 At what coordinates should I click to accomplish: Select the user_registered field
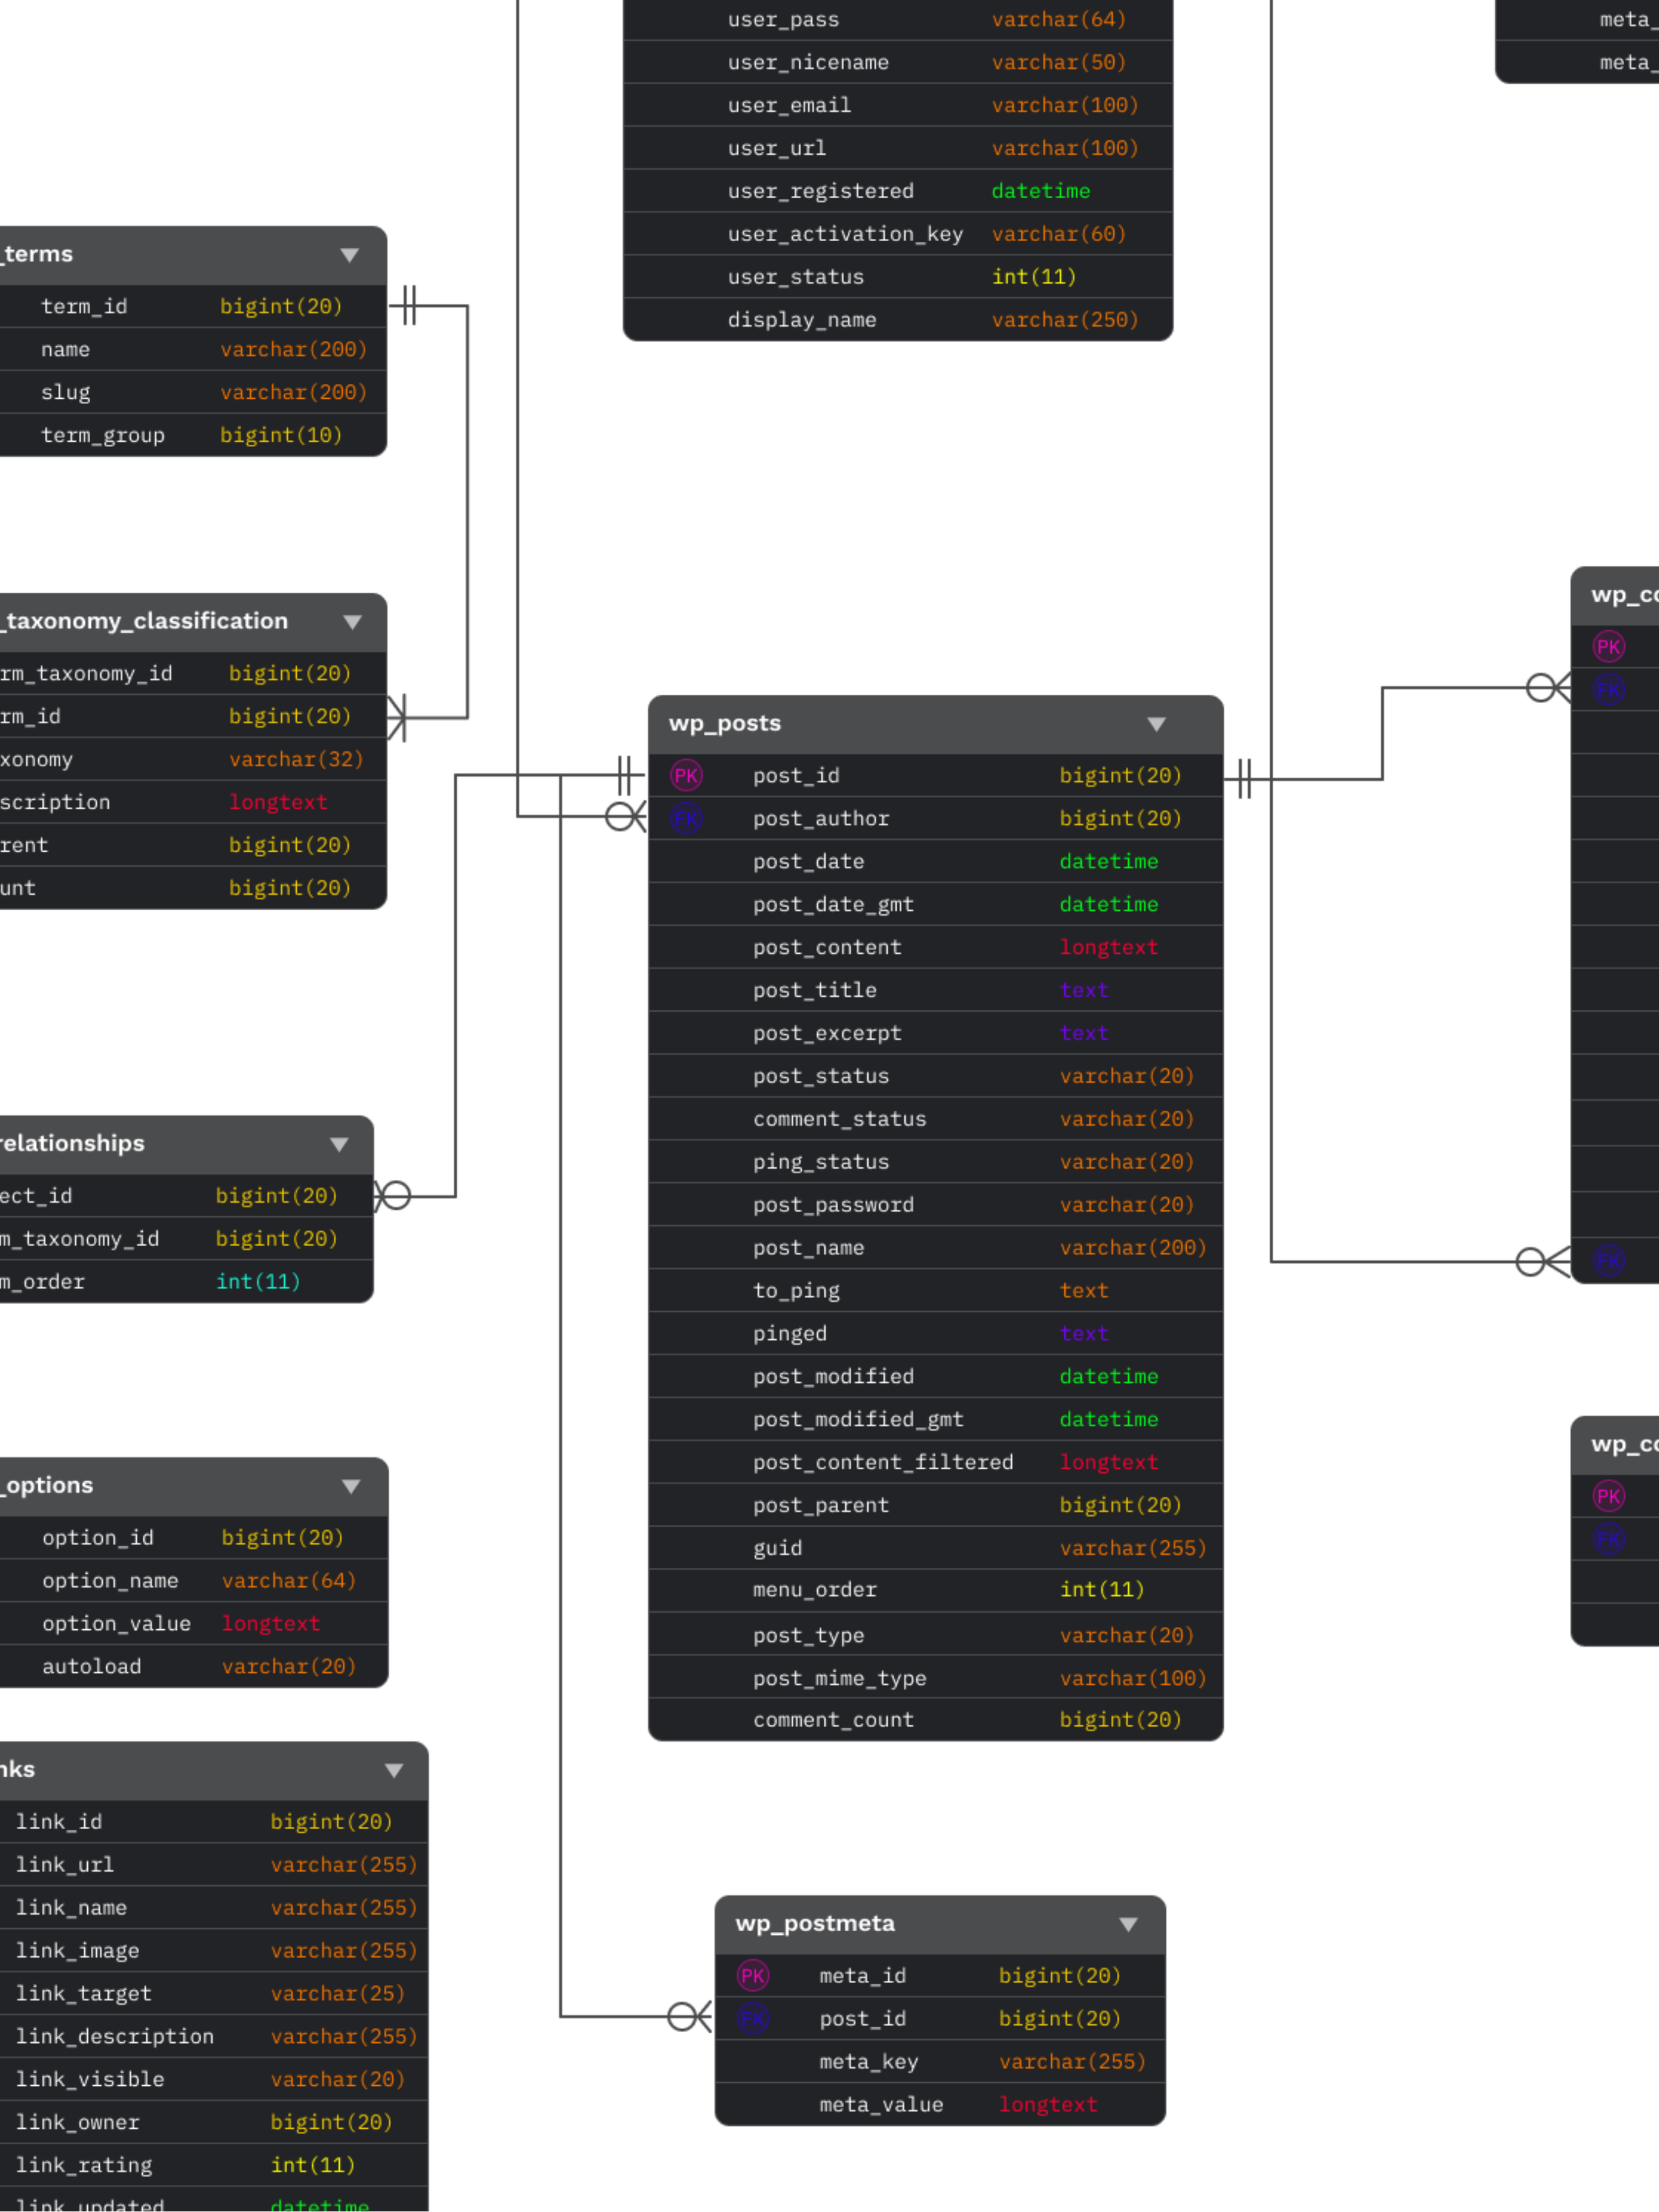[897, 191]
